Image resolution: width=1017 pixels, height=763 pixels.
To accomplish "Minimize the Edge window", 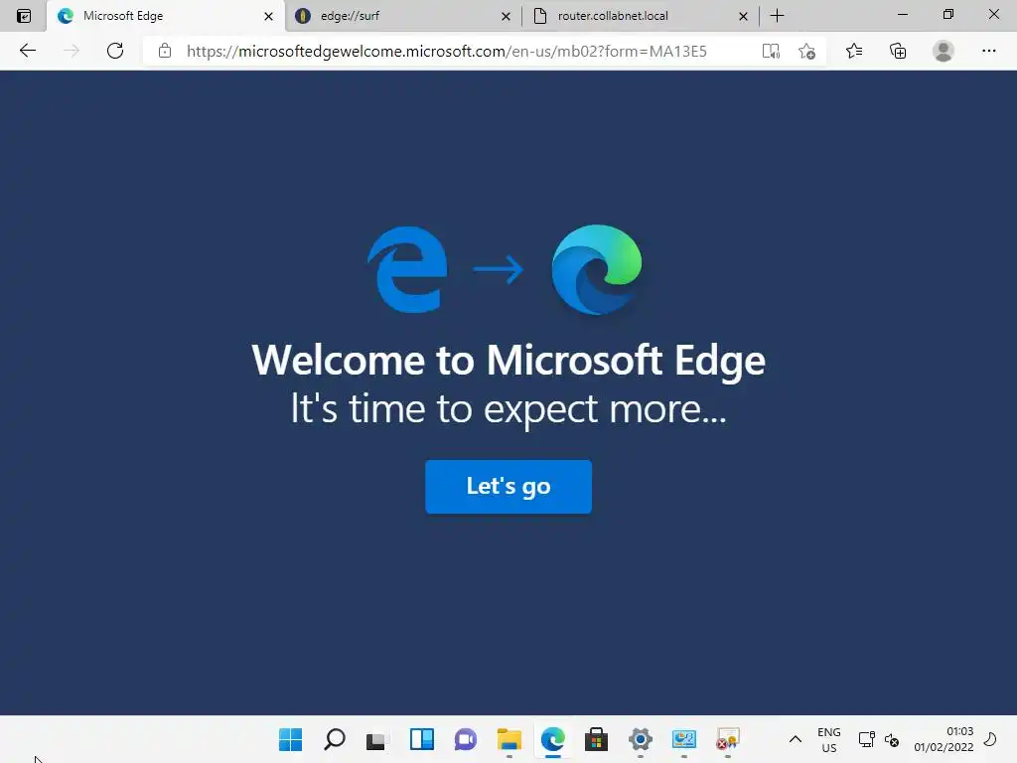I will coord(902,14).
